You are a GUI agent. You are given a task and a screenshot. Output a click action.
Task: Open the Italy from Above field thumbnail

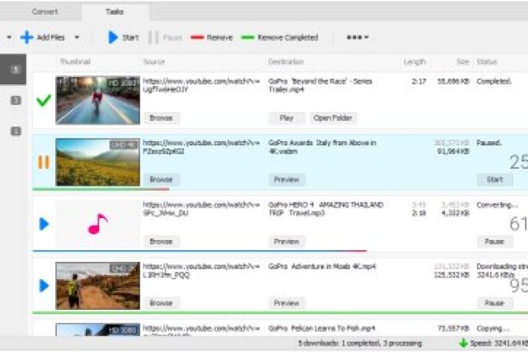click(97, 162)
